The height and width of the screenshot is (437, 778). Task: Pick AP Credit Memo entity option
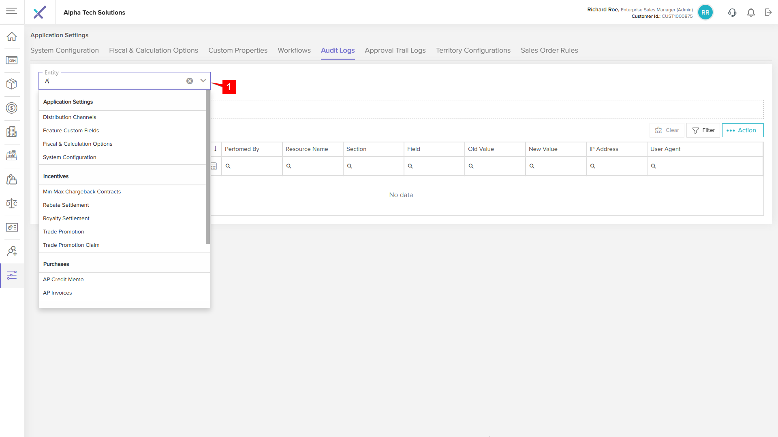pos(63,280)
